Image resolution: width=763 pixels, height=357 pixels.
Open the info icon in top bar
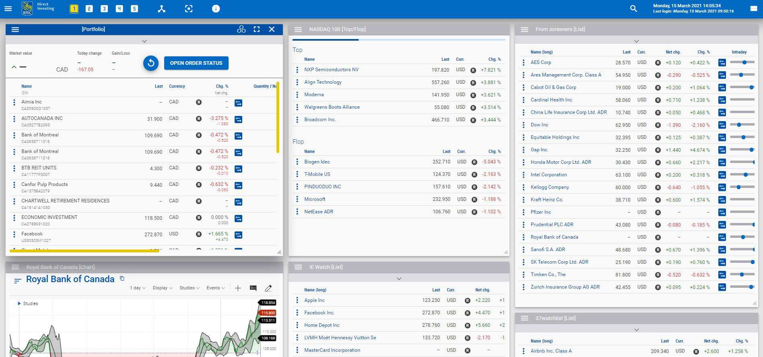tap(216, 8)
